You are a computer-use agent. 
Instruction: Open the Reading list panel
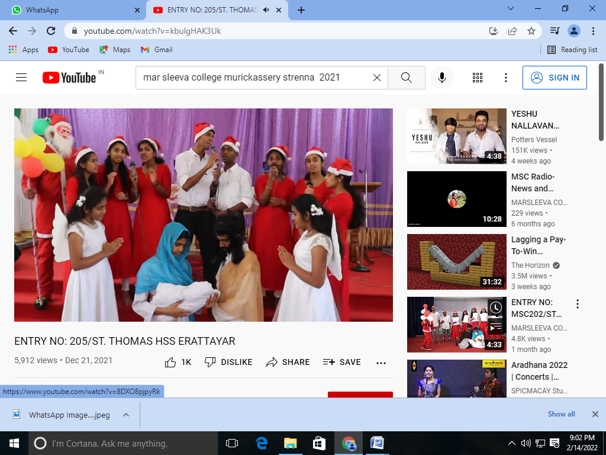(x=572, y=50)
